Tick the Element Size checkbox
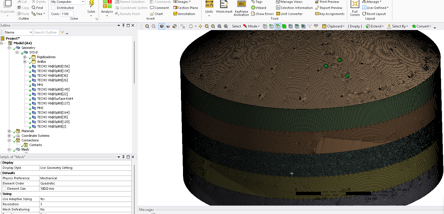Screen dimensions: 444x214 point(4,189)
